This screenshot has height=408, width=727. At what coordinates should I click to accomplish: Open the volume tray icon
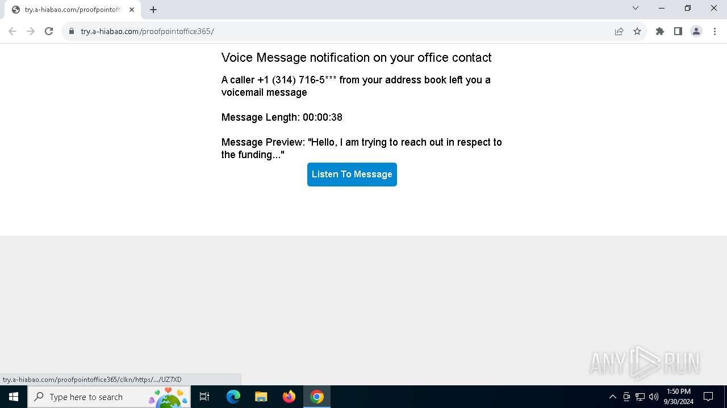654,397
